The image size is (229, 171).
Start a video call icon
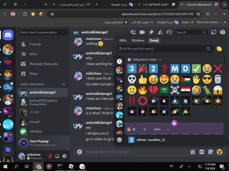(x=142, y=32)
